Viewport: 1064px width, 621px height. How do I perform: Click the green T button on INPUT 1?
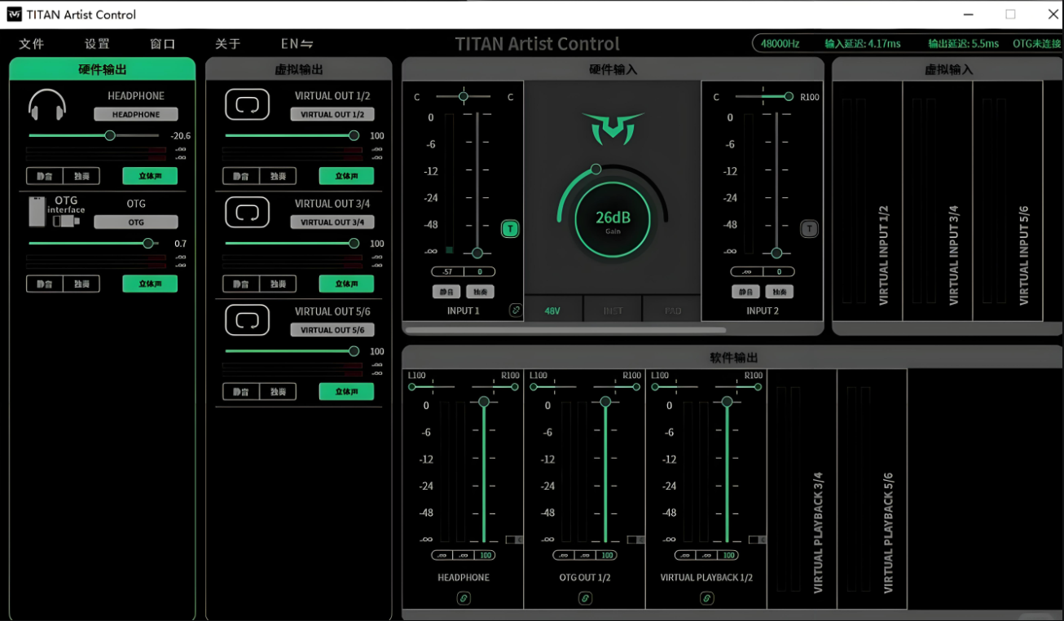click(510, 229)
